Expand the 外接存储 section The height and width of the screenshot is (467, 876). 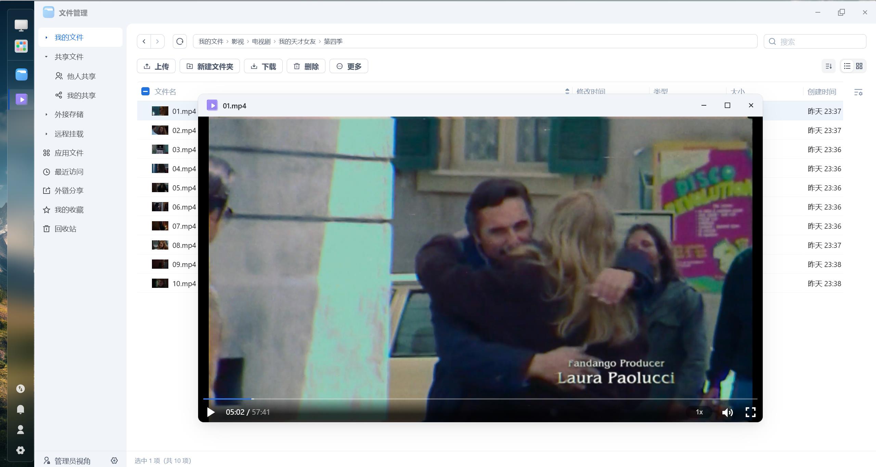(x=46, y=115)
